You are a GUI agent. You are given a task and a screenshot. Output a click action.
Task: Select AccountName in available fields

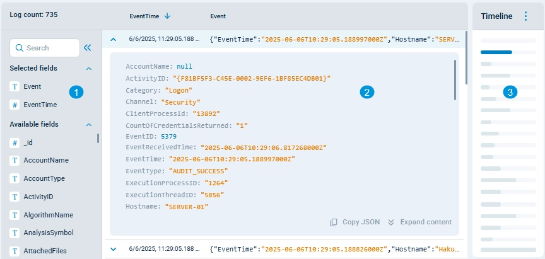tap(45, 161)
